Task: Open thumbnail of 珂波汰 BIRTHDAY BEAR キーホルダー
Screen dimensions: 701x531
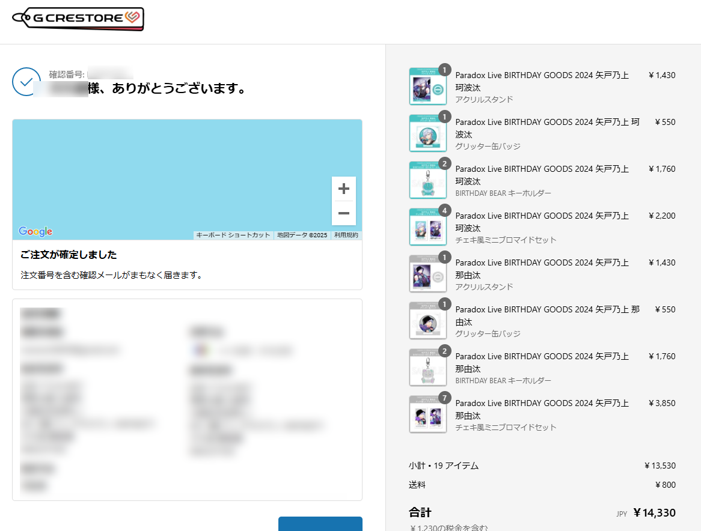Action: coord(428,180)
